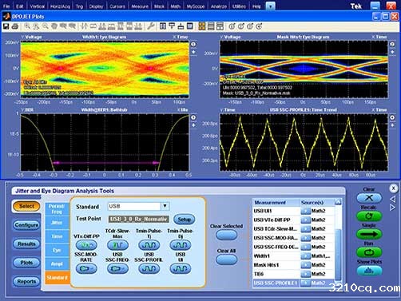Click the print icon in plots toolbar

coord(15,26)
